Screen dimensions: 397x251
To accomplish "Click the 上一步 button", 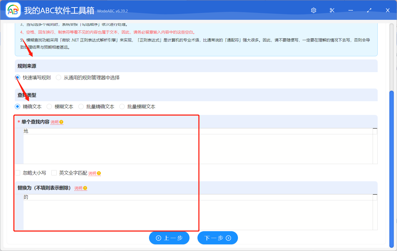I will (x=169, y=238).
